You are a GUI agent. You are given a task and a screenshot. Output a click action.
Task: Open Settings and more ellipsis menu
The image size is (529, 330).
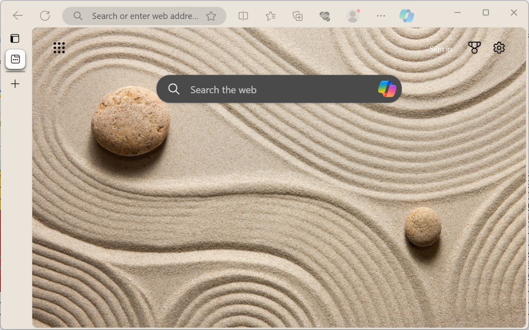pyautogui.click(x=381, y=16)
